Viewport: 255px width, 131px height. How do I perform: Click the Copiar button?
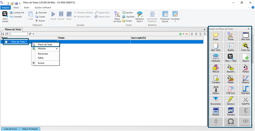(x=40, y=17)
